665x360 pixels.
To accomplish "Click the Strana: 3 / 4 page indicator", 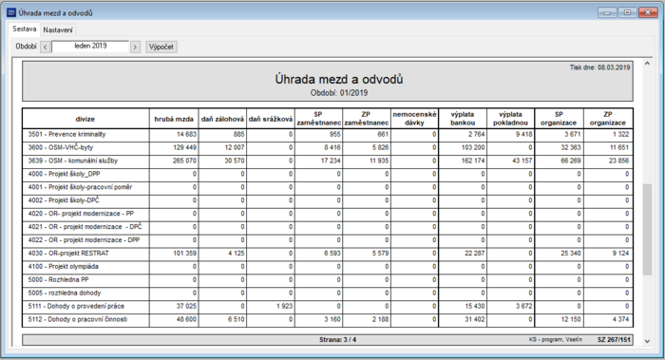I will point(337,340).
